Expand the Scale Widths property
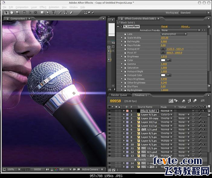The width and height of the screenshot is (212, 178). (x=122, y=38)
